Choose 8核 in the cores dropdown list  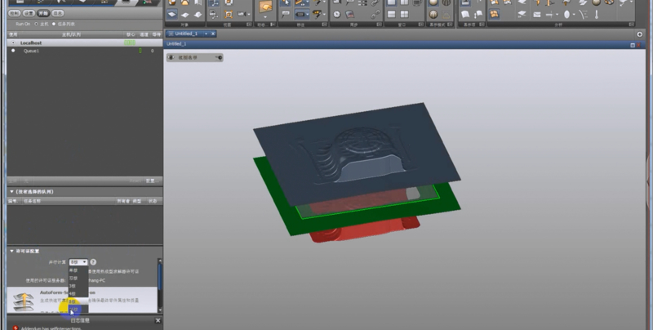[78, 301]
